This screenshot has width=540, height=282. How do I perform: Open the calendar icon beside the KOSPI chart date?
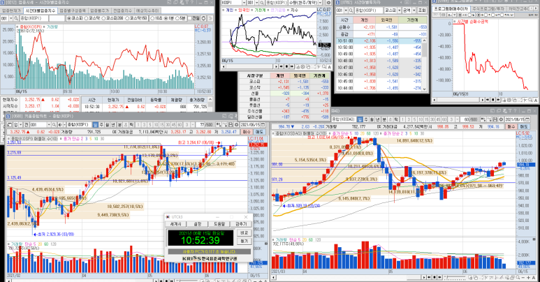263,125
